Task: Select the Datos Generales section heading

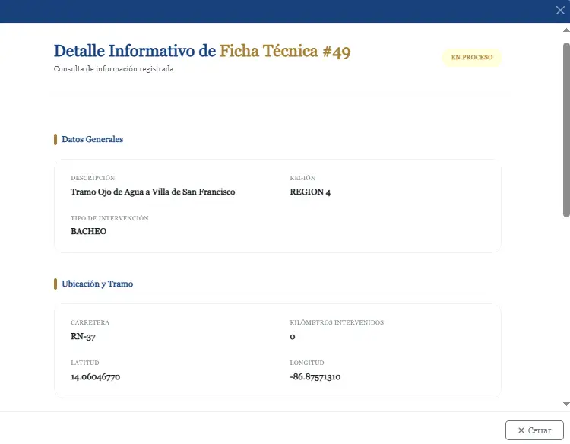Action: (x=92, y=140)
